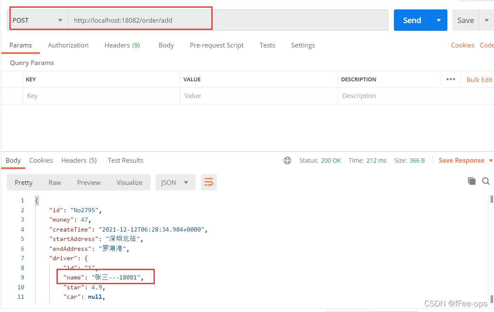The image size is (494, 312).
Task: Open the Cookies link in request bar
Action: pos(462,45)
